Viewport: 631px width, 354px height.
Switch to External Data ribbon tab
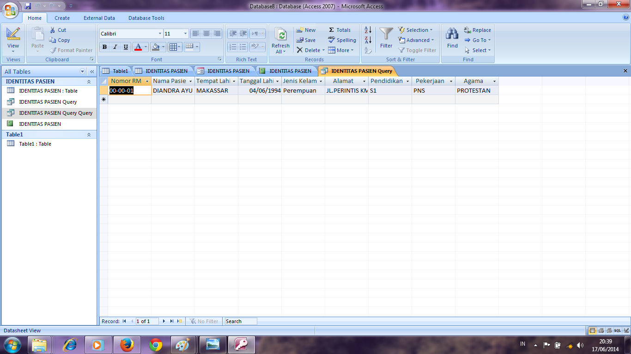pyautogui.click(x=99, y=18)
